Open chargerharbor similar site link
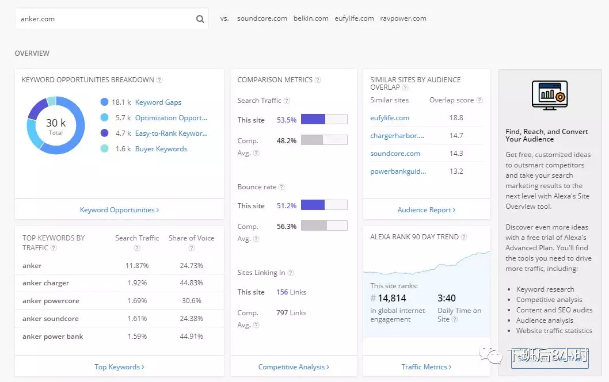The image size is (609, 382). pos(397,136)
